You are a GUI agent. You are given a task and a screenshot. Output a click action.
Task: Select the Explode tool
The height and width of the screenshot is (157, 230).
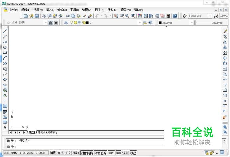pos(225,117)
